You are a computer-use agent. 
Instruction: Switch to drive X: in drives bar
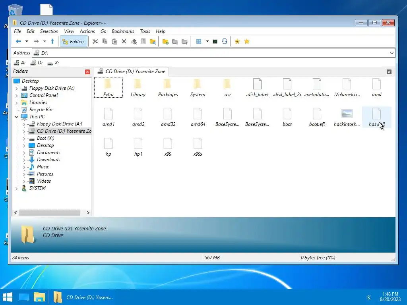coord(54,63)
